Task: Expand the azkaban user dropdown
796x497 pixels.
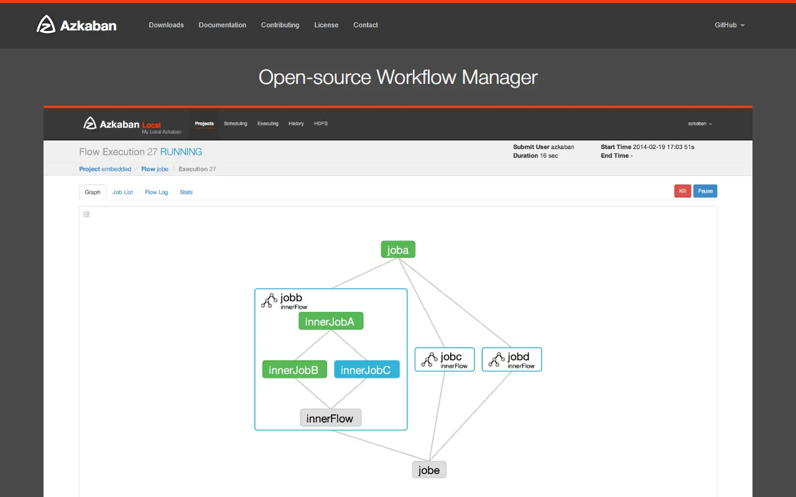Action: click(700, 124)
